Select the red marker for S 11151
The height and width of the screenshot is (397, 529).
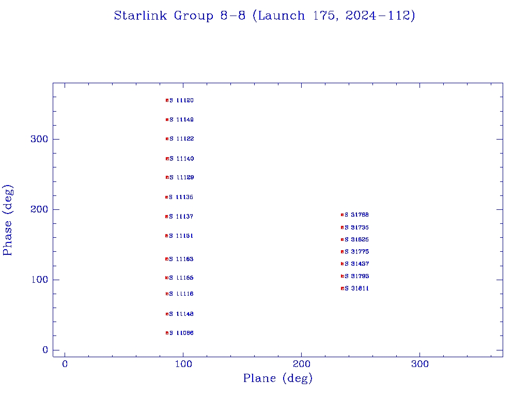[x=166, y=236]
